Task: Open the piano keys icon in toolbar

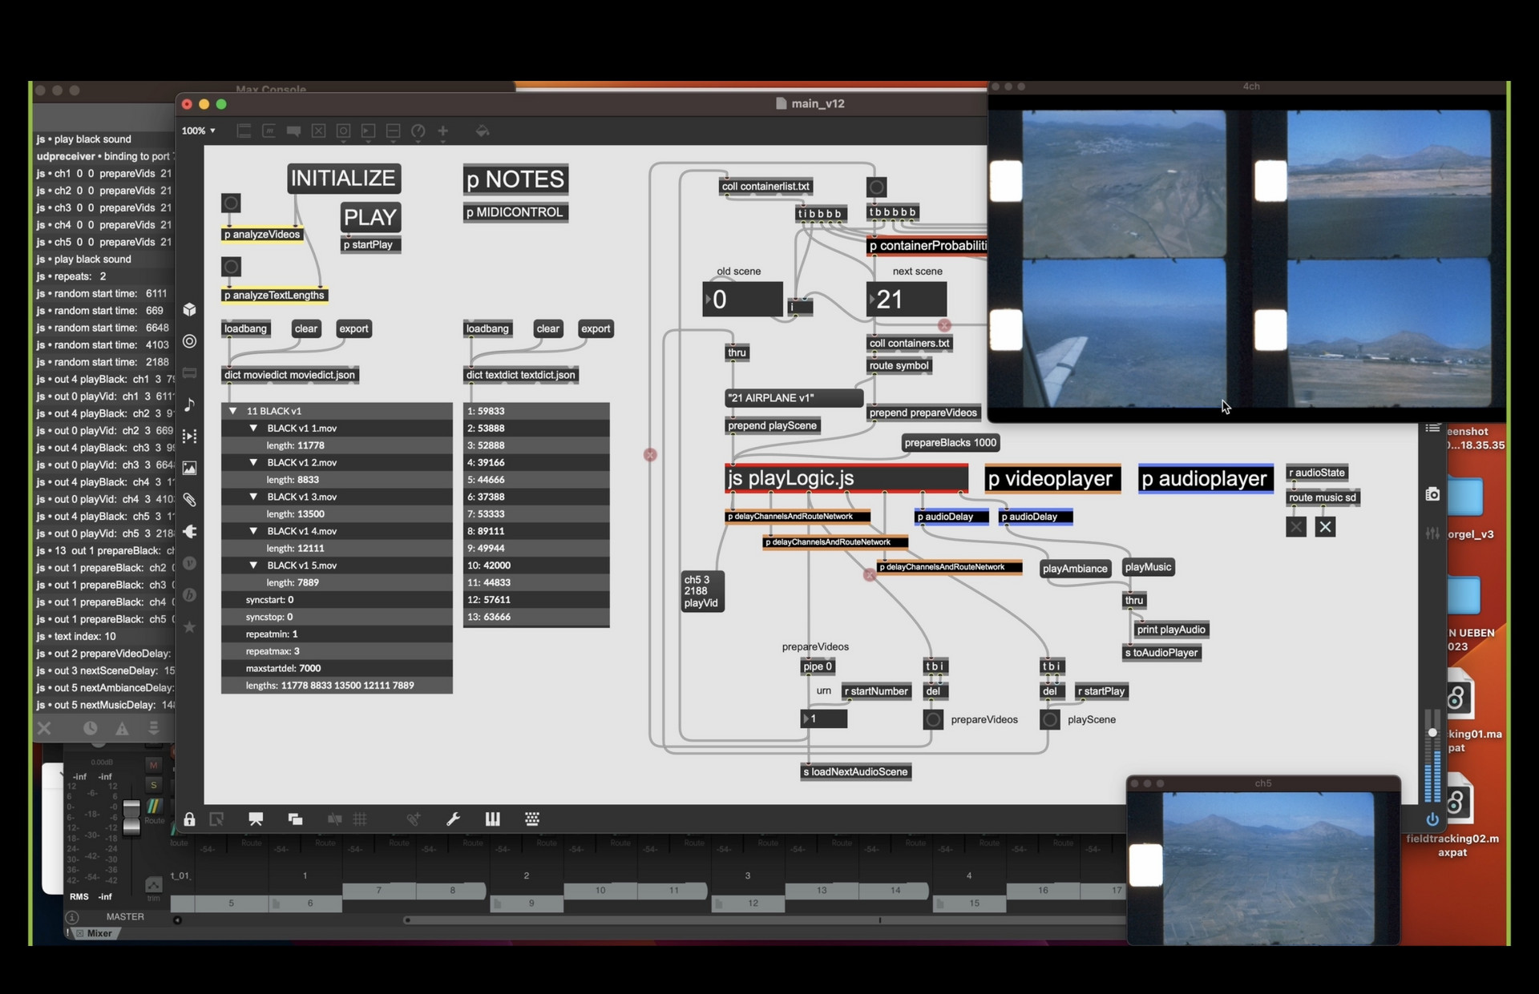Action: [x=492, y=819]
